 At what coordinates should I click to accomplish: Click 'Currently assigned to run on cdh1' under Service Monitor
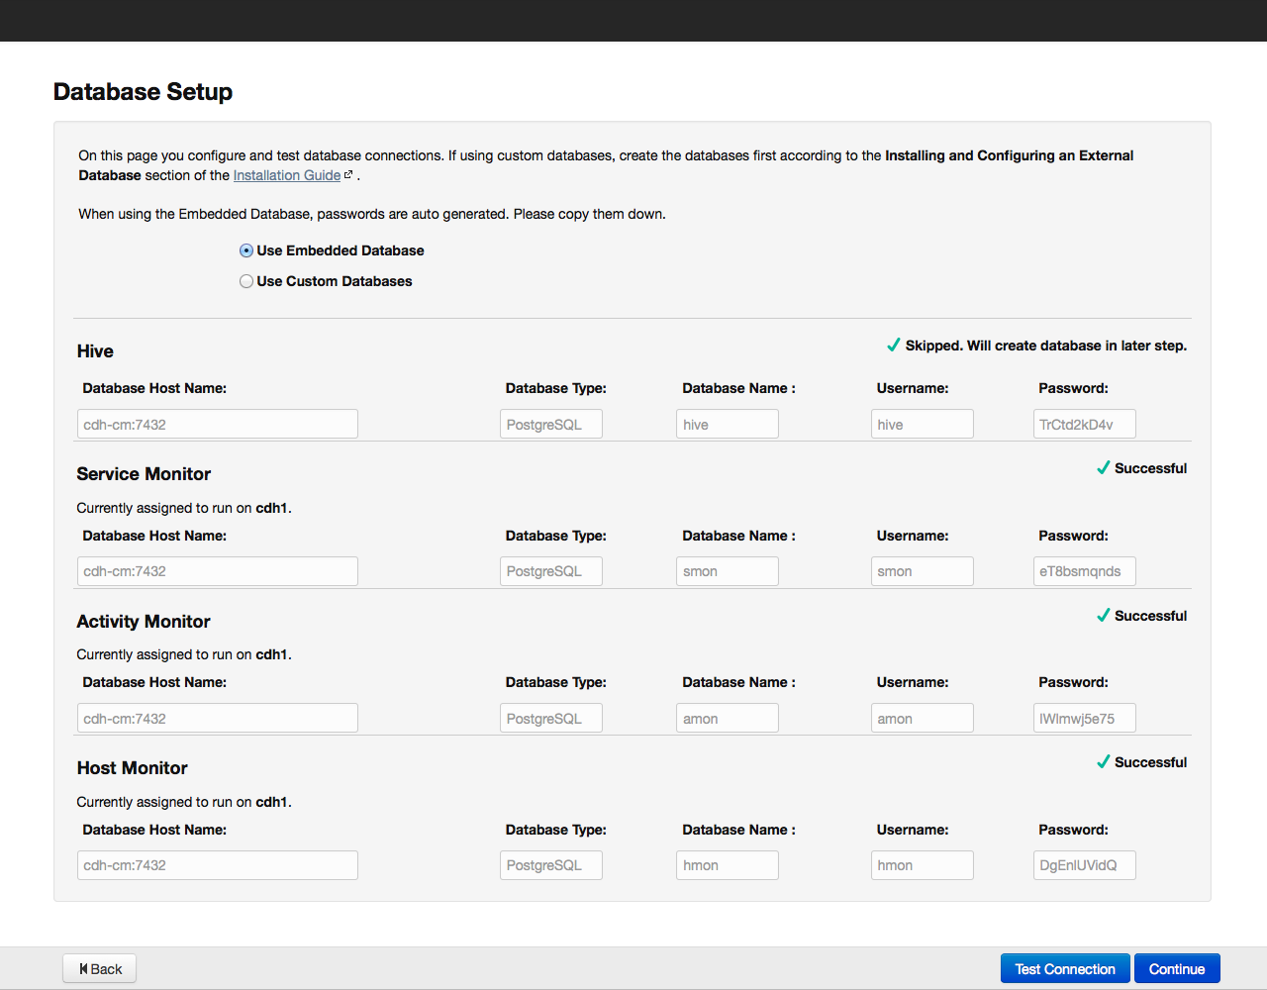184,508
